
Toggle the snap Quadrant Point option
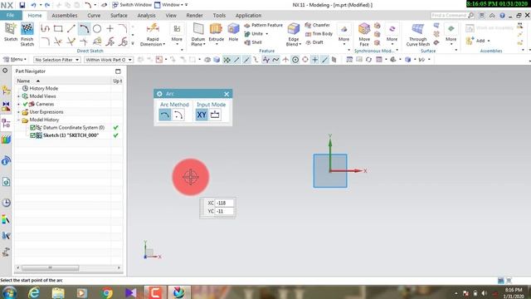[x=305, y=60]
